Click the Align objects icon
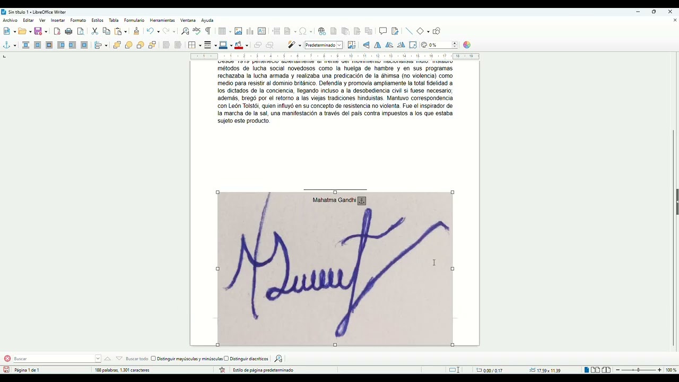 click(99, 45)
